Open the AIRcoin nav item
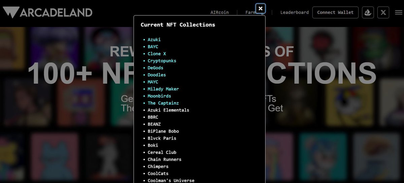Image resolution: width=404 pixels, height=183 pixels. 220,12
